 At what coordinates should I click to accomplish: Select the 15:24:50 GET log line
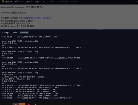(31, 94)
